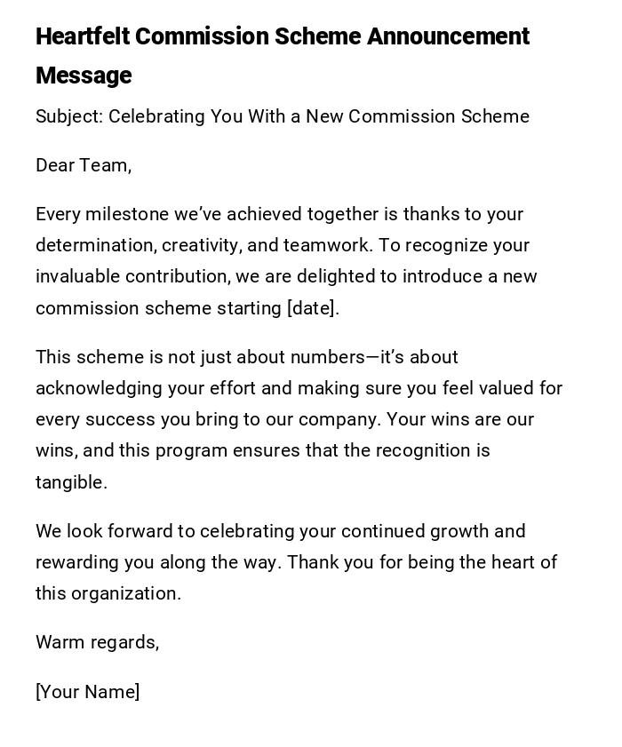Click the '[Your Name]' placeholder

point(87,692)
